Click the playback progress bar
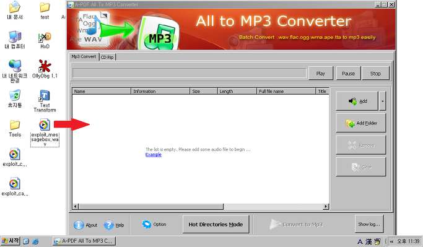The height and width of the screenshot is (247, 423). (x=190, y=73)
